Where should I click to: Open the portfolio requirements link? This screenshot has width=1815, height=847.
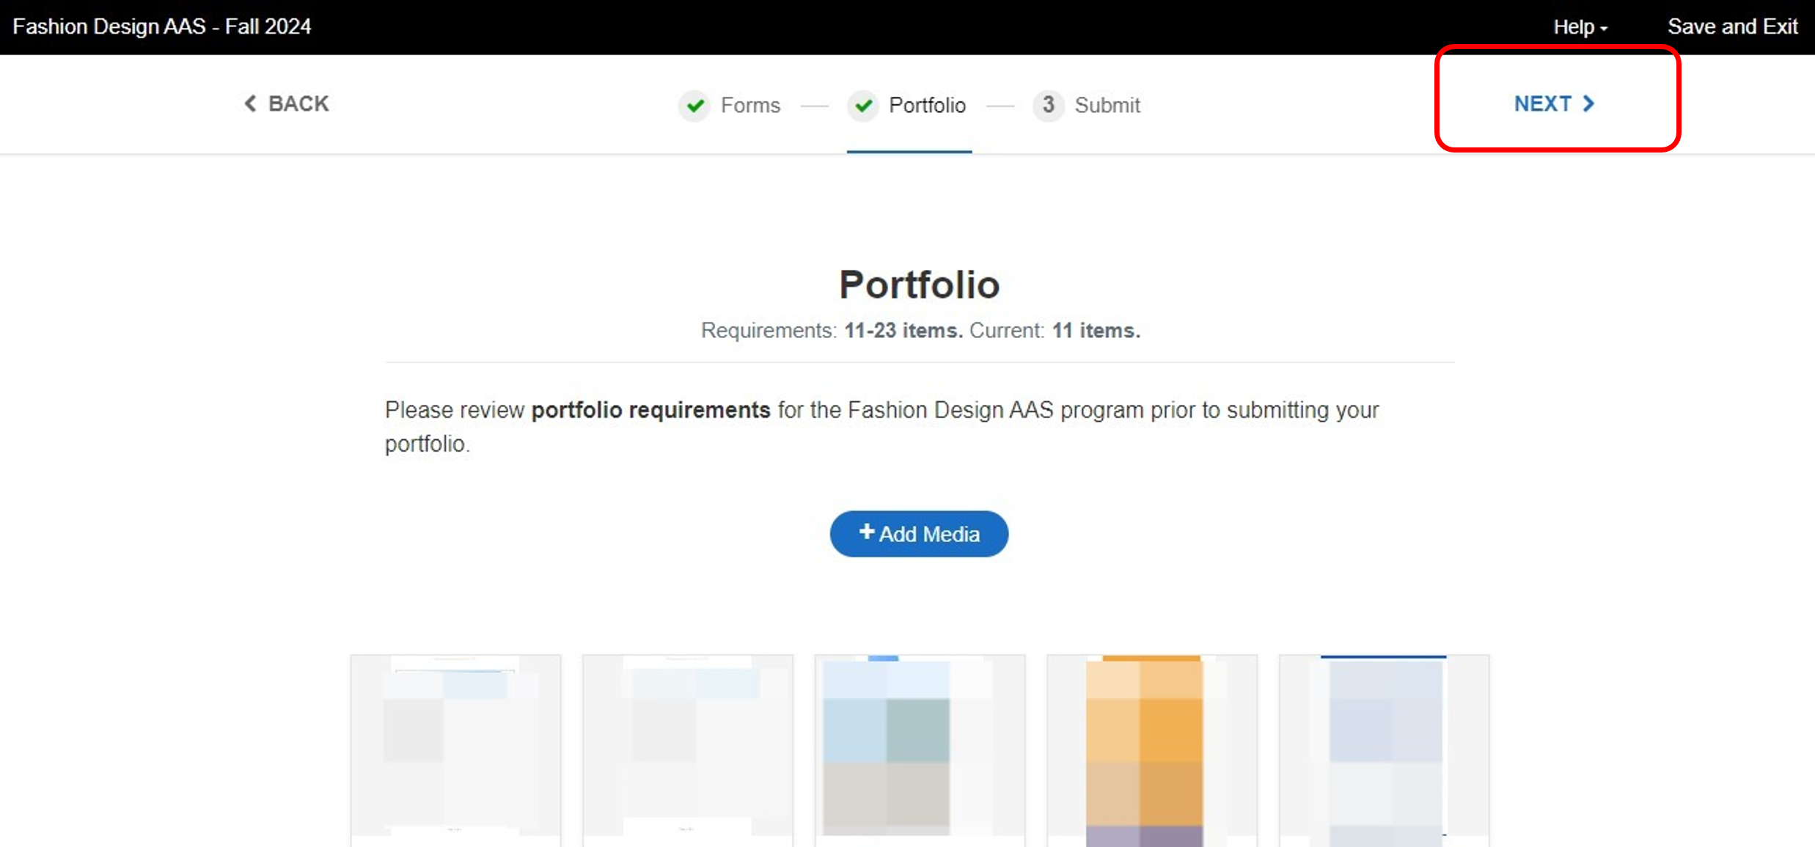[x=650, y=410]
